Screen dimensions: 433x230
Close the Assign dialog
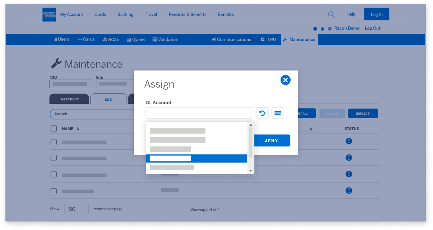click(x=285, y=80)
